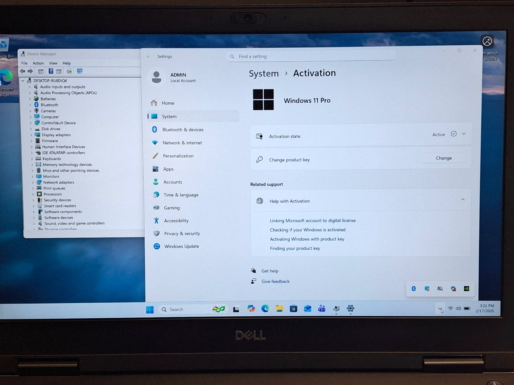Click the ADMIN user avatar in Settings
Image resolution: width=514 pixels, height=385 pixels.
156,77
